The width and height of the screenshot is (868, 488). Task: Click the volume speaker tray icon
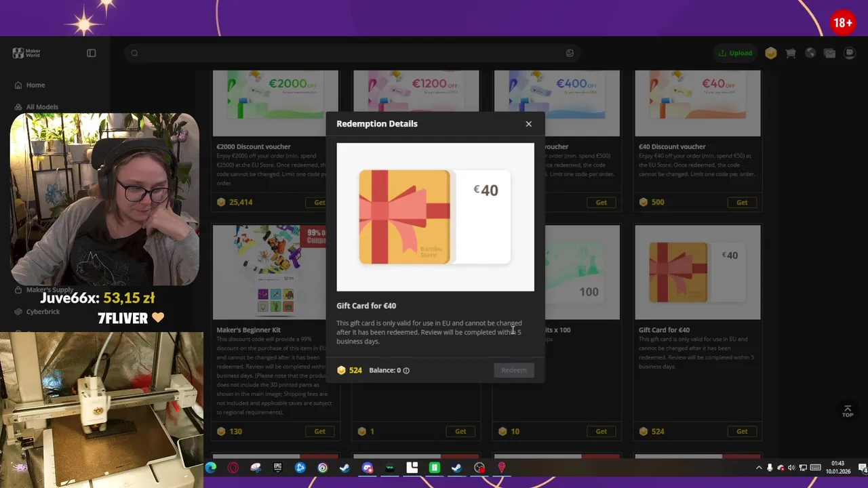click(x=791, y=468)
